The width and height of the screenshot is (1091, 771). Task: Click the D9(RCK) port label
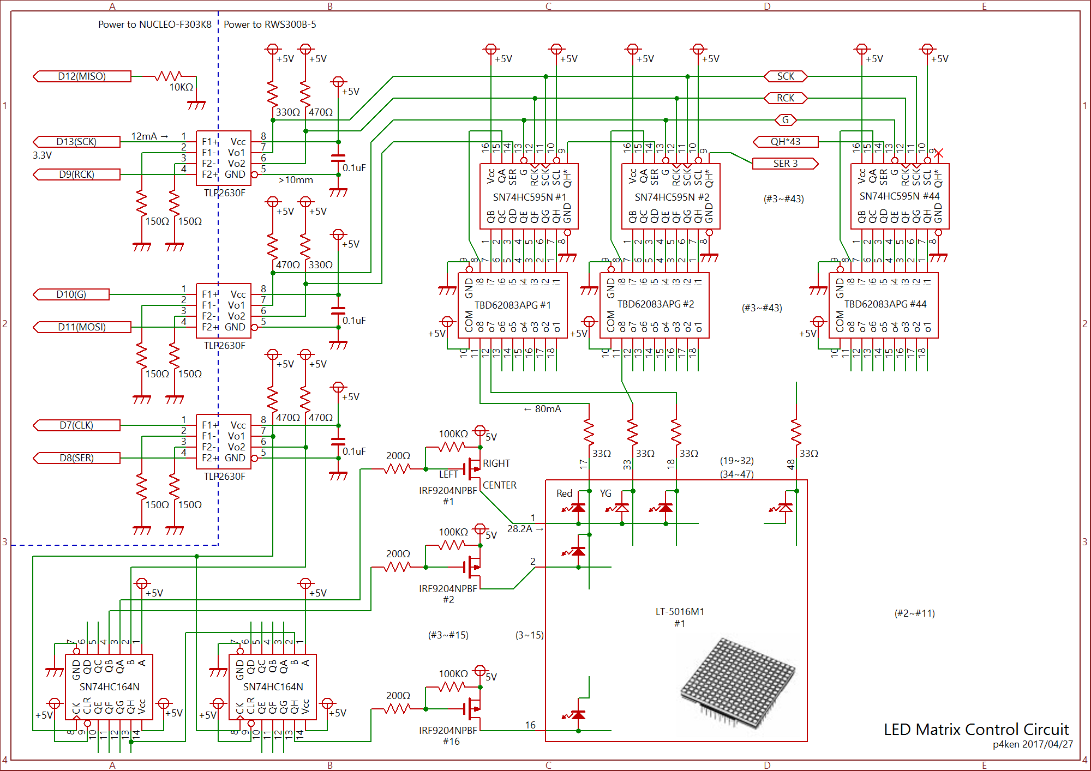(x=76, y=174)
